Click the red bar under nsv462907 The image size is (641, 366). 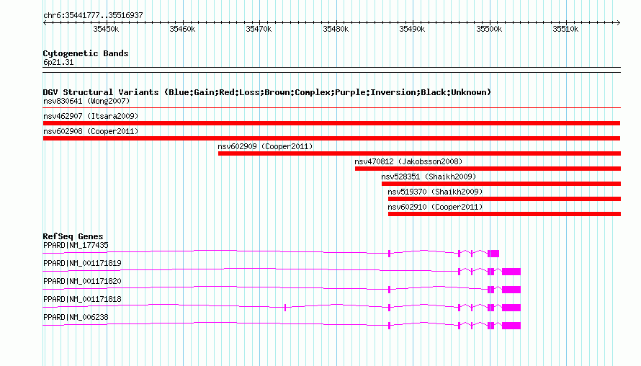point(331,123)
